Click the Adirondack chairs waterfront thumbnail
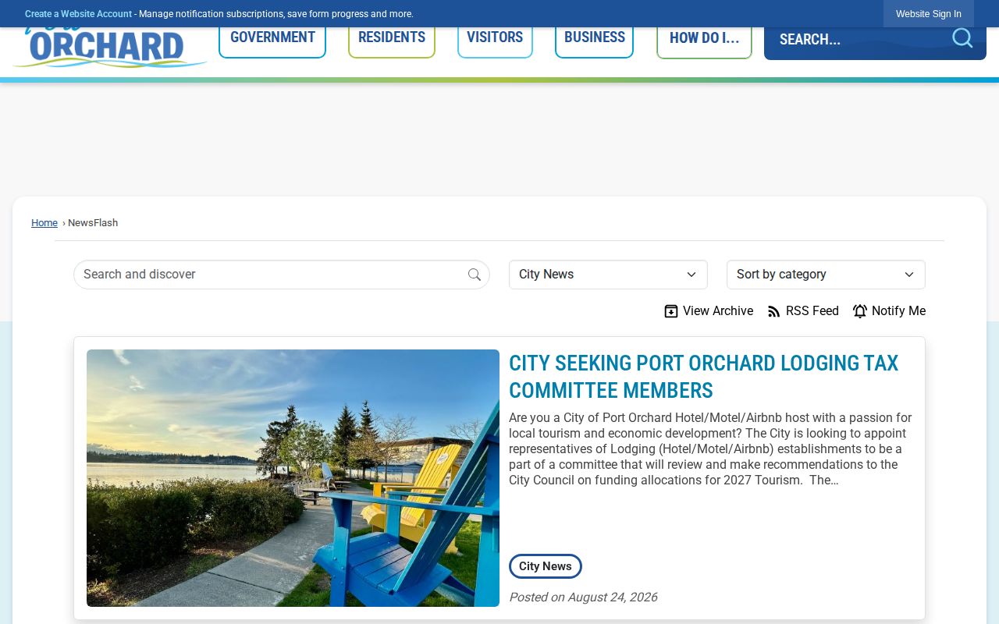 tap(293, 478)
